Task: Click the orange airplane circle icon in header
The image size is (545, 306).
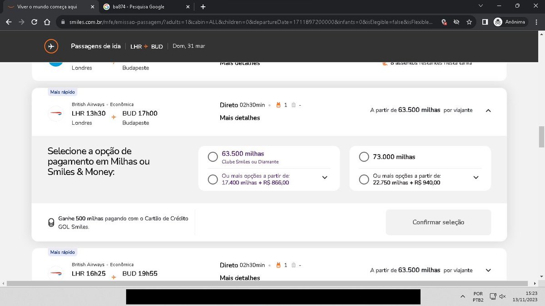Action: click(x=51, y=46)
